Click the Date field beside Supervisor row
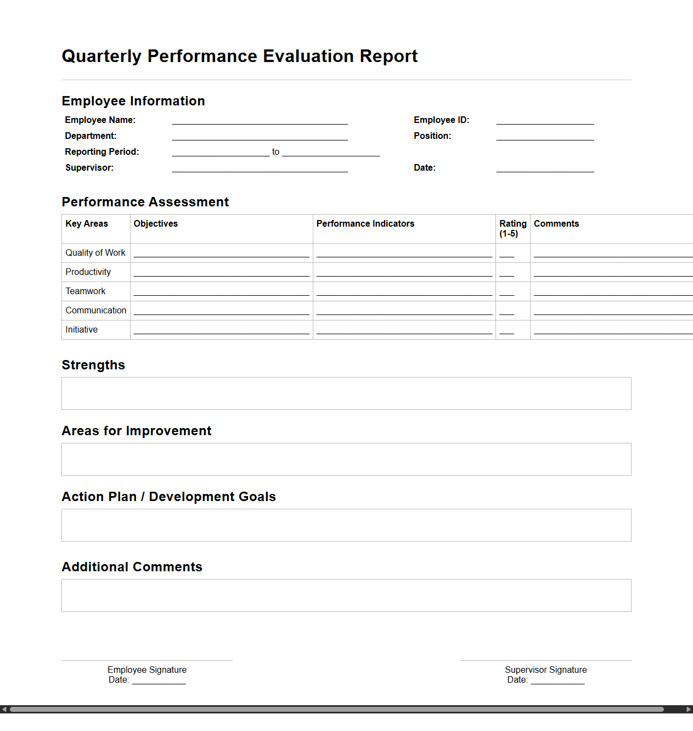The image size is (693, 731). (545, 170)
